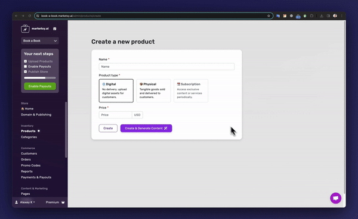Open the purple chat support bubble
This screenshot has height=219, width=358.
point(335,198)
